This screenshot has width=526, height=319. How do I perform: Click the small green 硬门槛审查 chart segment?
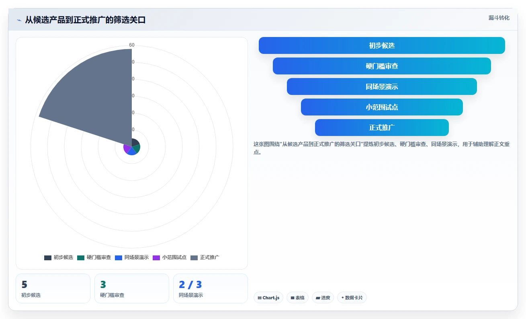(137, 148)
